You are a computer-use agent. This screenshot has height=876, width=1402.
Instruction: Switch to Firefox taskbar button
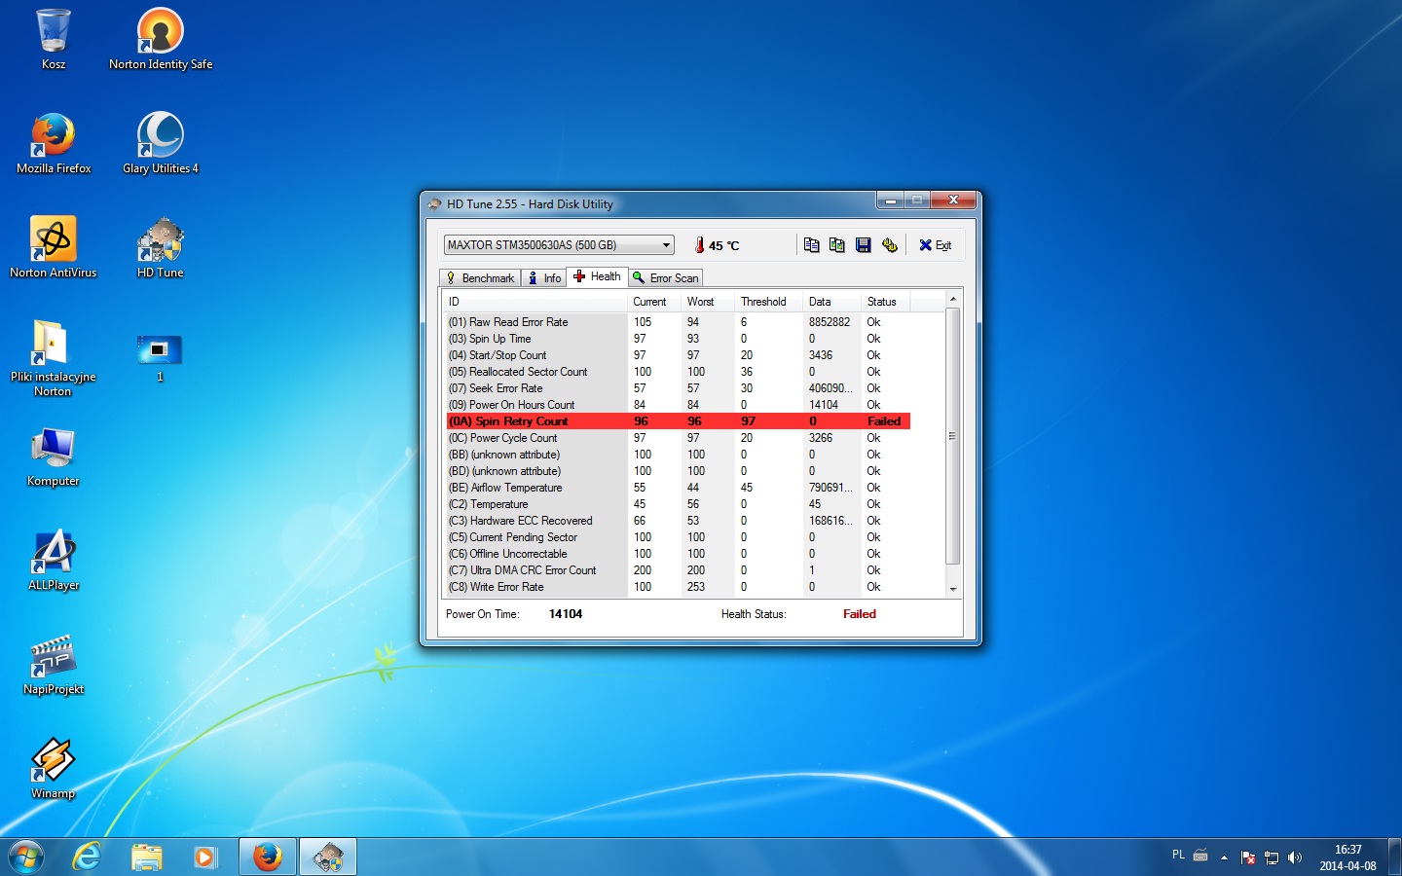coord(268,858)
